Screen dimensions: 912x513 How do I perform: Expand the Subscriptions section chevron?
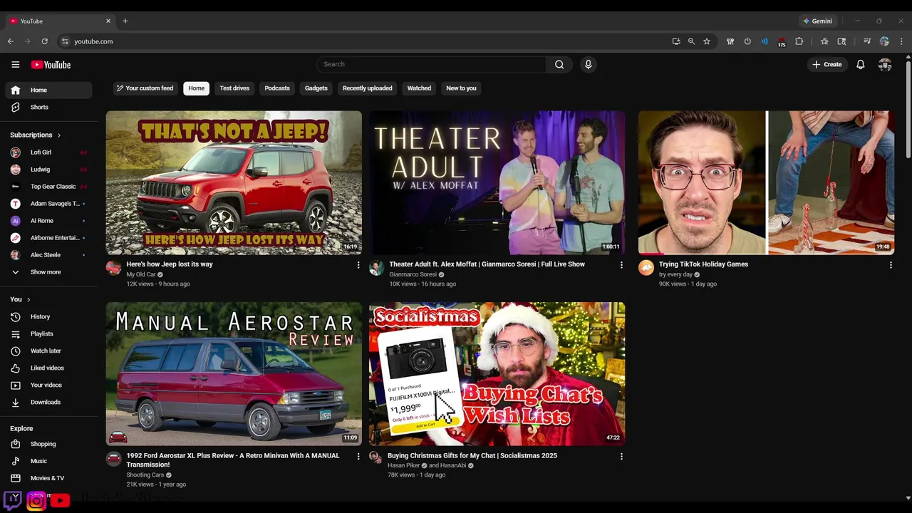pos(59,135)
